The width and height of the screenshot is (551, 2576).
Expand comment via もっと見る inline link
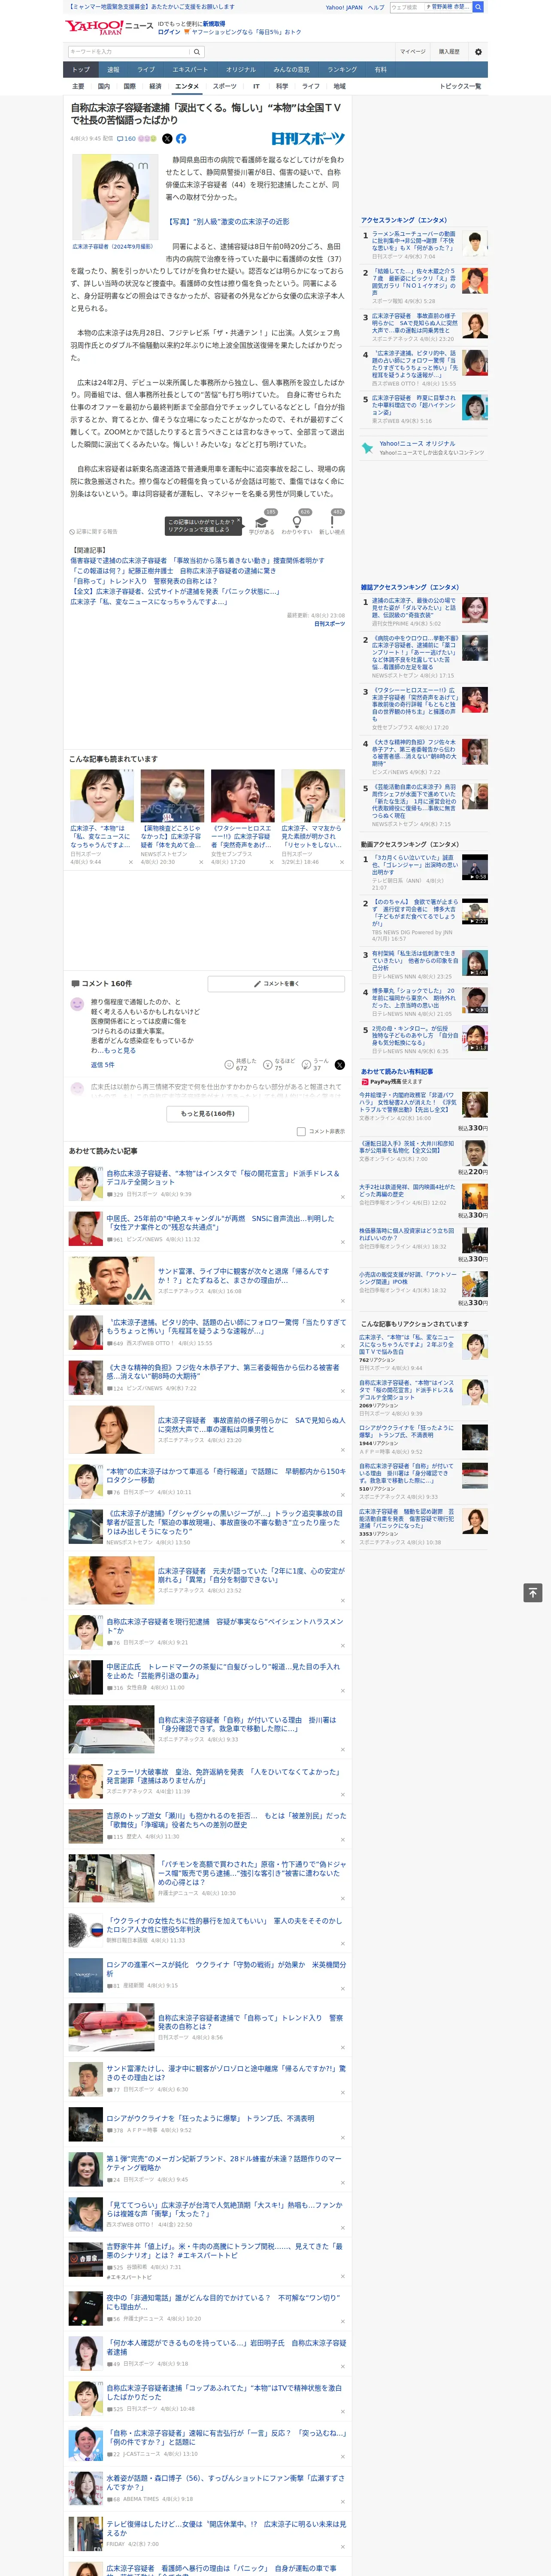click(120, 1050)
